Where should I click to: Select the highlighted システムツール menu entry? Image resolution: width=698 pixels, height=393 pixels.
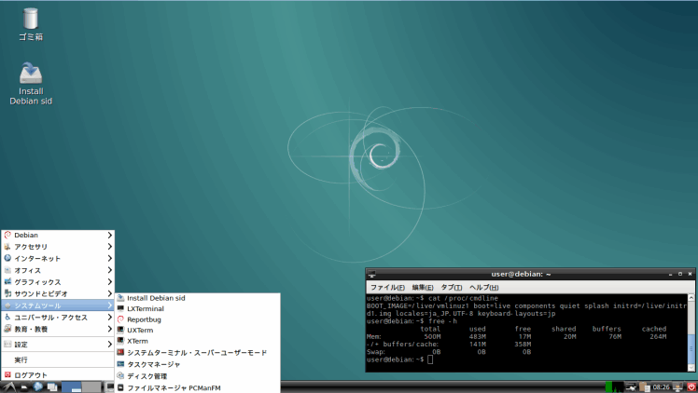[58, 305]
